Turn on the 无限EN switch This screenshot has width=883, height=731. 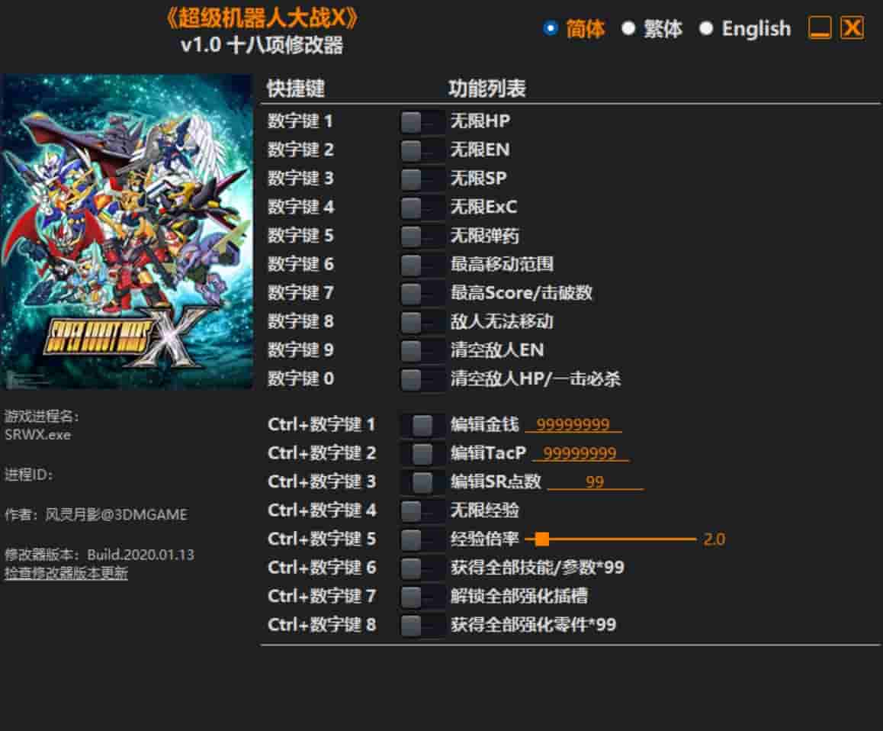[x=421, y=150]
